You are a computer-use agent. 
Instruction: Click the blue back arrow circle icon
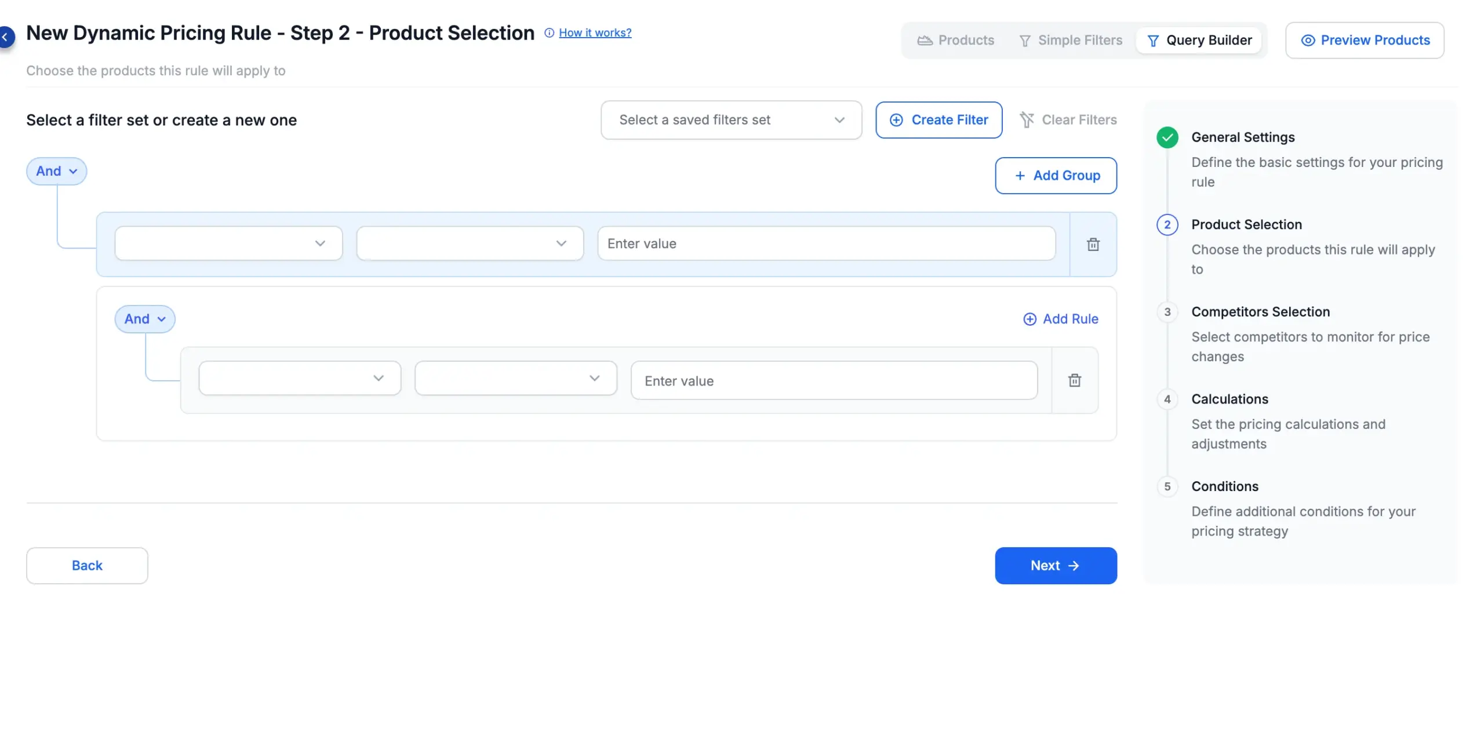[6, 37]
